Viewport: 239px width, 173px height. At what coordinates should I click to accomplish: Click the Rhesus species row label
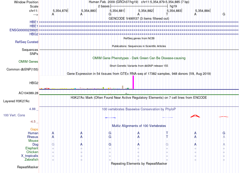33,137
